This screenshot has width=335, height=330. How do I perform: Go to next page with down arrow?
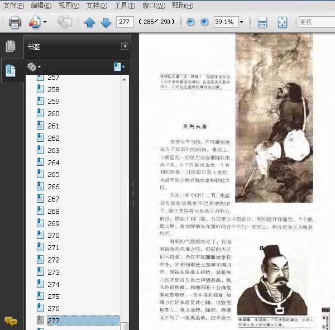[x=106, y=22]
